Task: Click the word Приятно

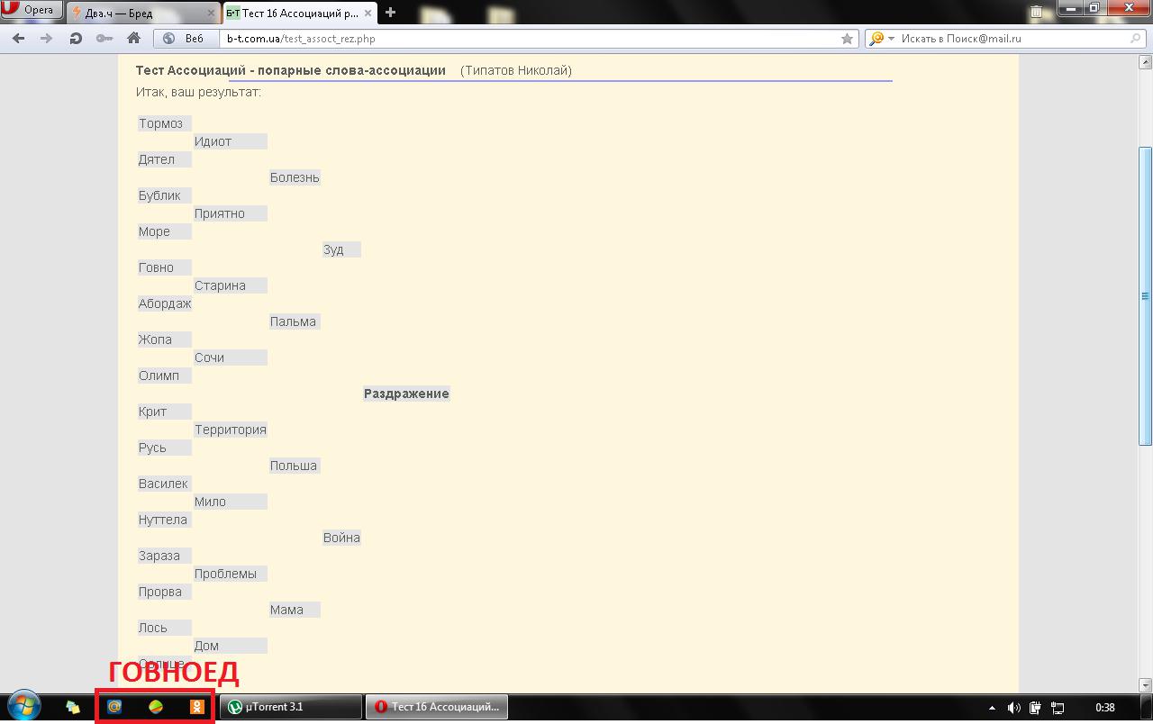Action: [220, 213]
